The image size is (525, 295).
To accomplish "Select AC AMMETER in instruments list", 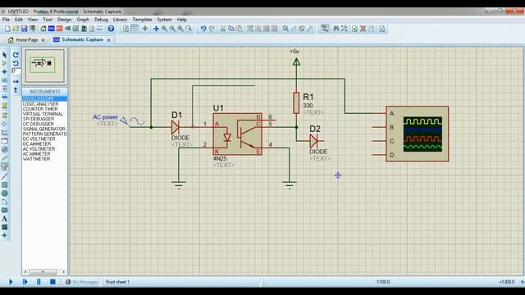I will pos(36,154).
